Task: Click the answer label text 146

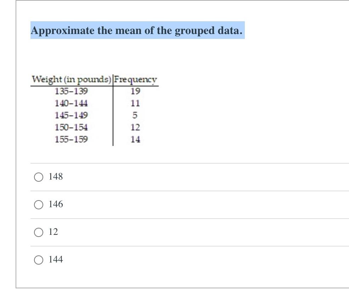Action: (x=57, y=204)
